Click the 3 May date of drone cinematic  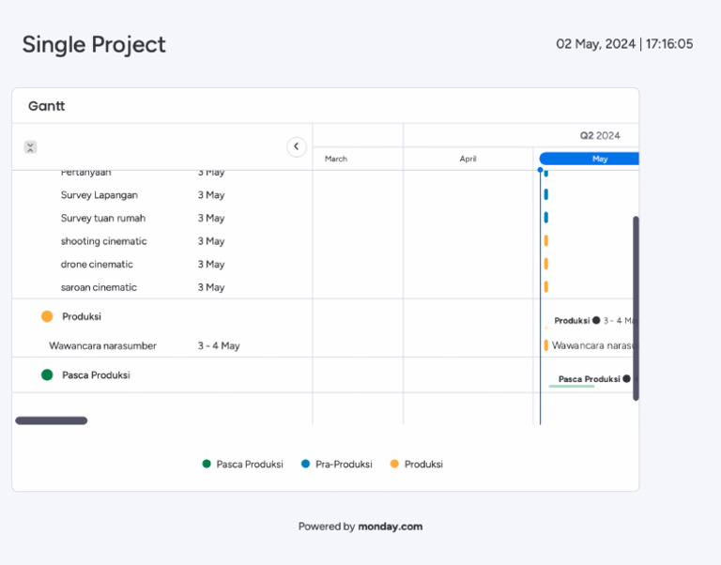pos(211,264)
